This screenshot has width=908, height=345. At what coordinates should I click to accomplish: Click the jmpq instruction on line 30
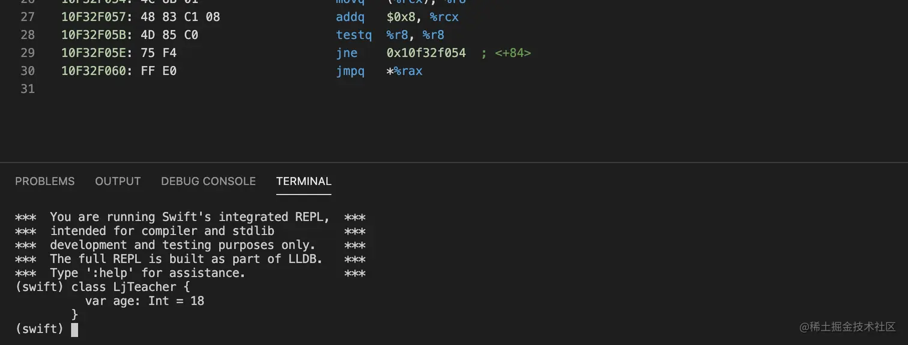[351, 71]
